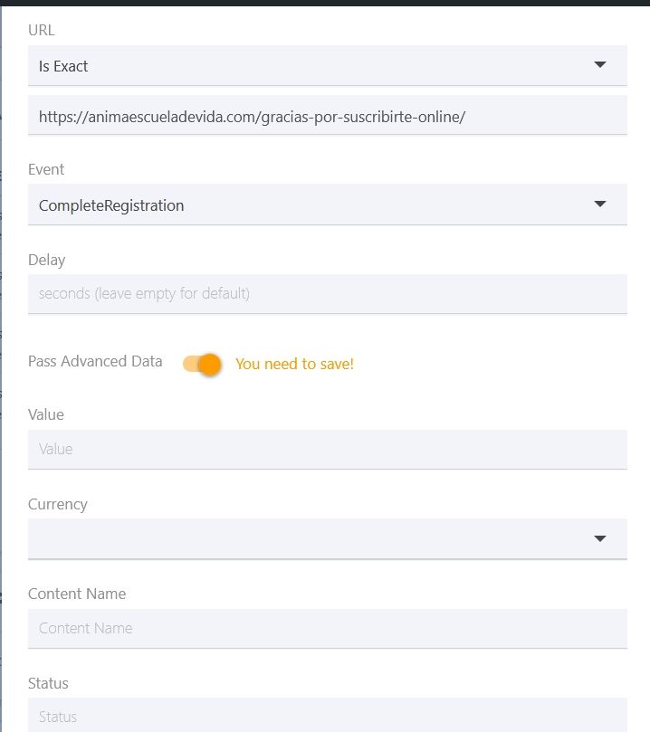Image resolution: width=650 pixels, height=732 pixels.
Task: Click the Event section label
Action: 46,169
